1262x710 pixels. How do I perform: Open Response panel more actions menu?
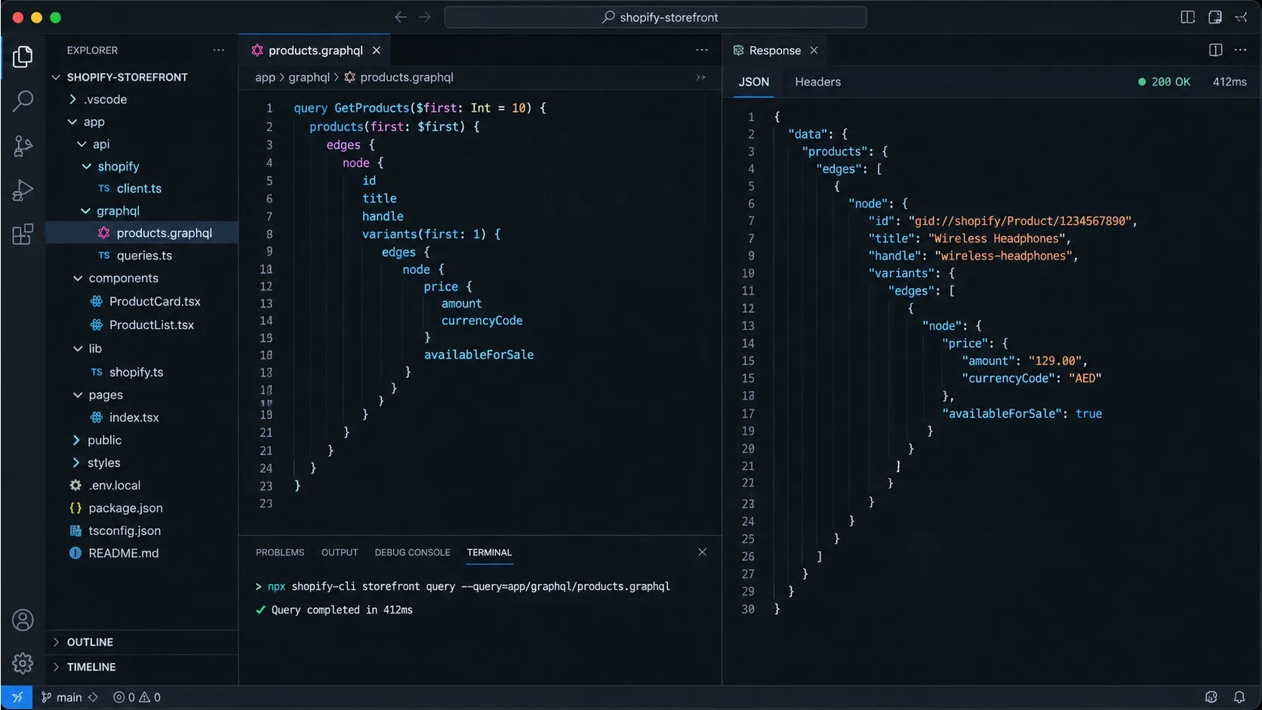point(1240,50)
